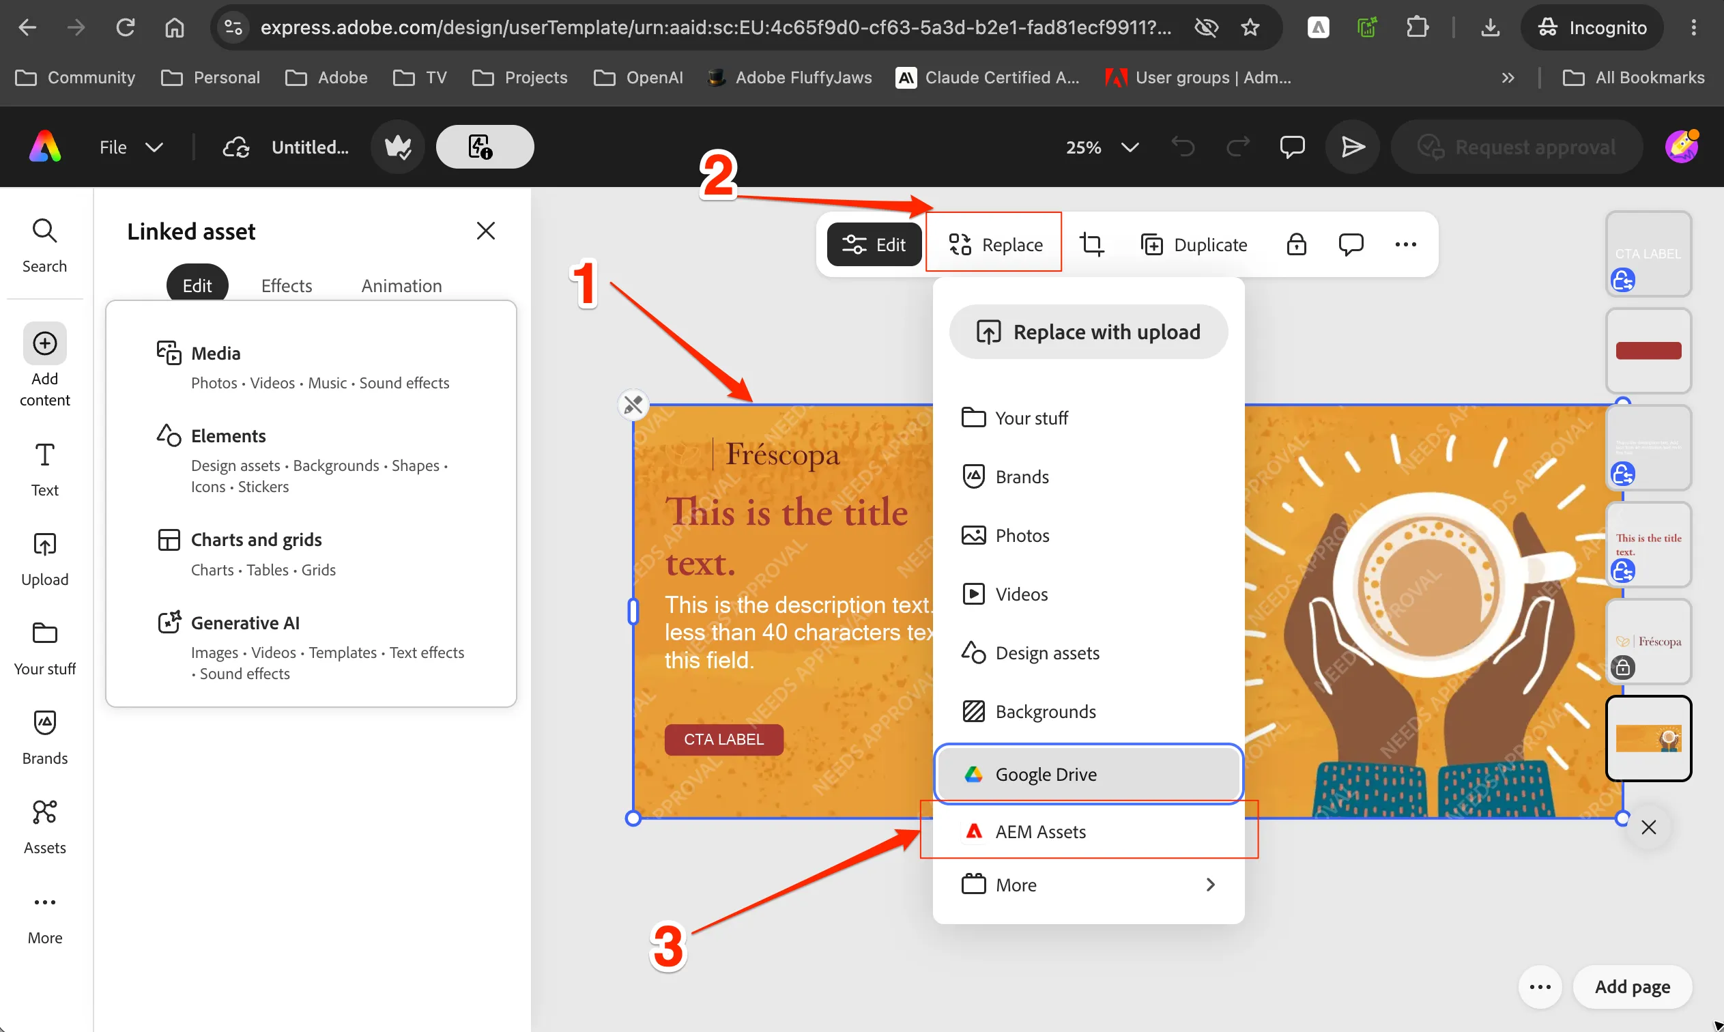Bookmark this page with star icon
Screen dimensions: 1724x1032
1249,28
